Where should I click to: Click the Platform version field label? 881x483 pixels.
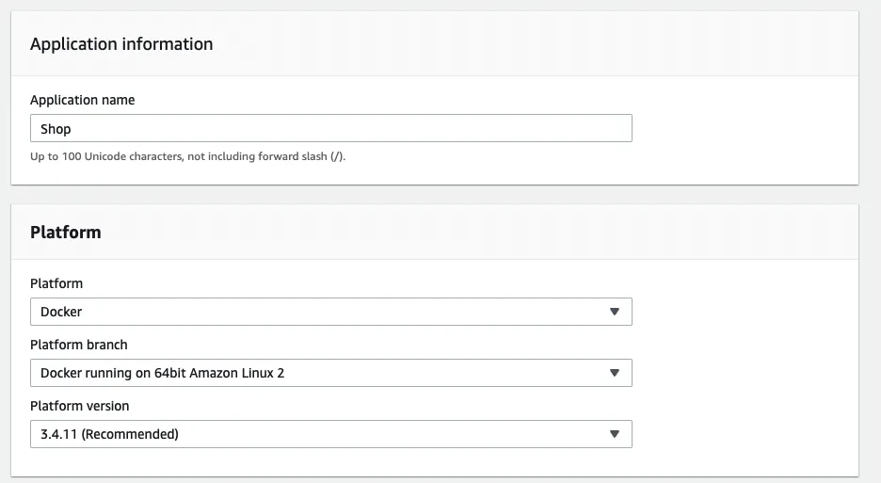[80, 406]
